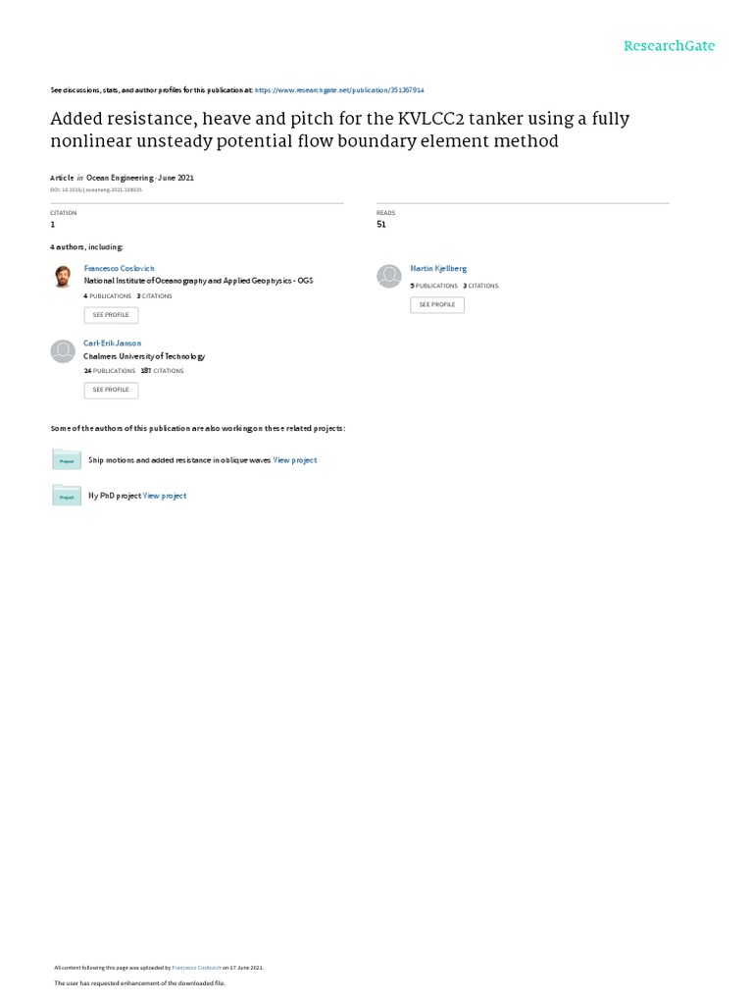Click Martin Kjellberg's avatar placeholder icon
753x1005 pixels.
[389, 276]
